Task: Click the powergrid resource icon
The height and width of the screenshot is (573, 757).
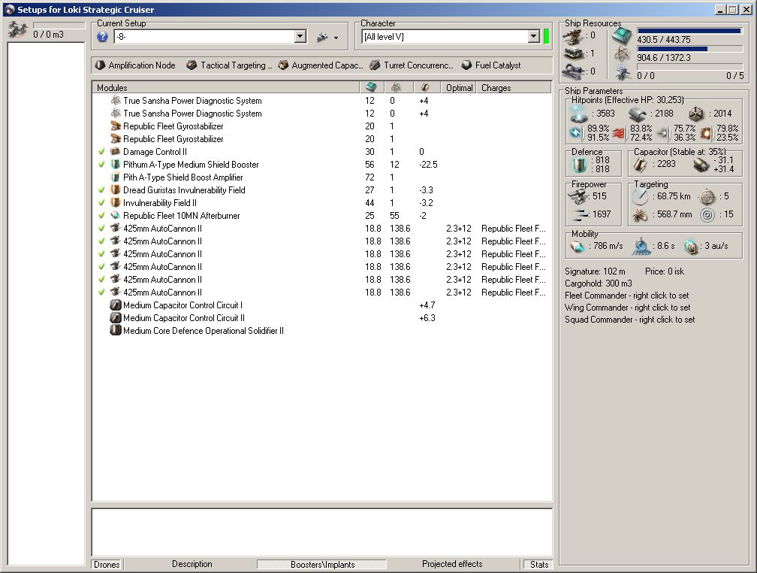Action: pos(623,53)
